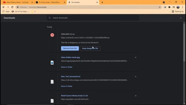Click the discordapp source URL
Viewport: 186px width, 105px height.
[94, 80]
